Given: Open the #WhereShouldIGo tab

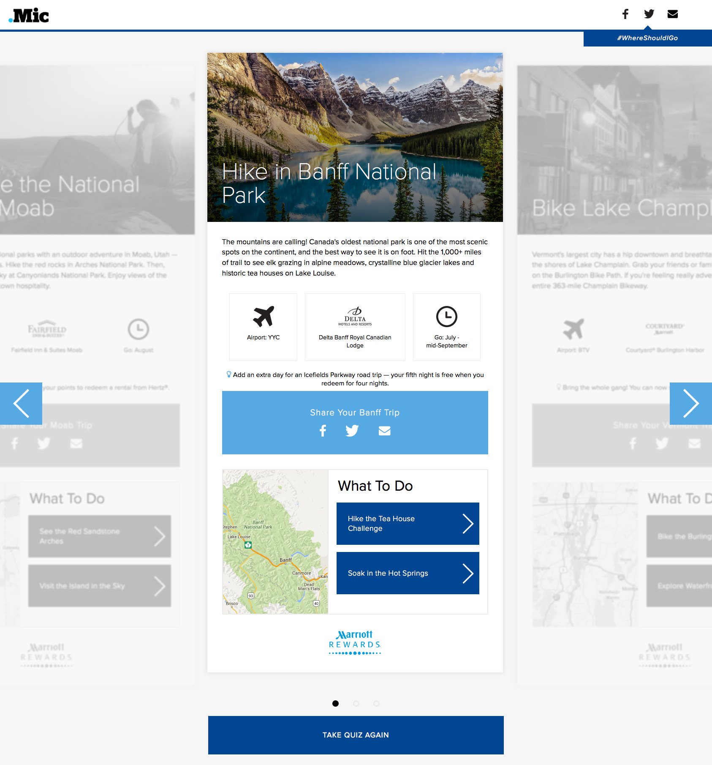Looking at the screenshot, I should (x=647, y=38).
